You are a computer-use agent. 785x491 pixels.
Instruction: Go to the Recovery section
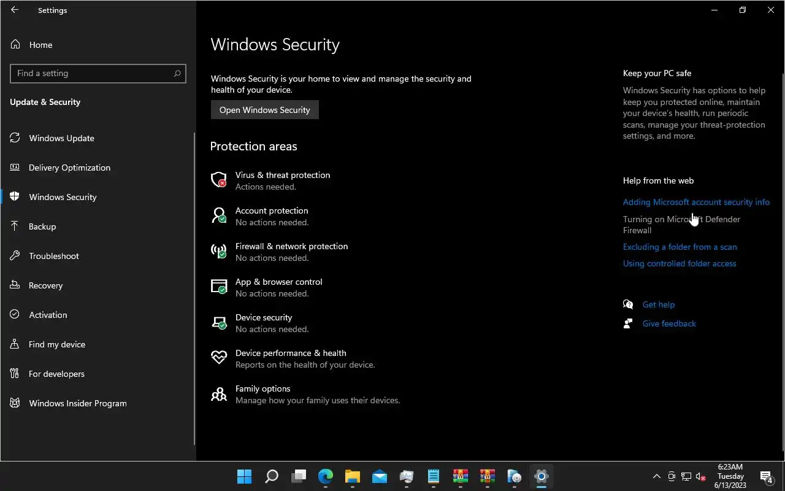(x=45, y=285)
